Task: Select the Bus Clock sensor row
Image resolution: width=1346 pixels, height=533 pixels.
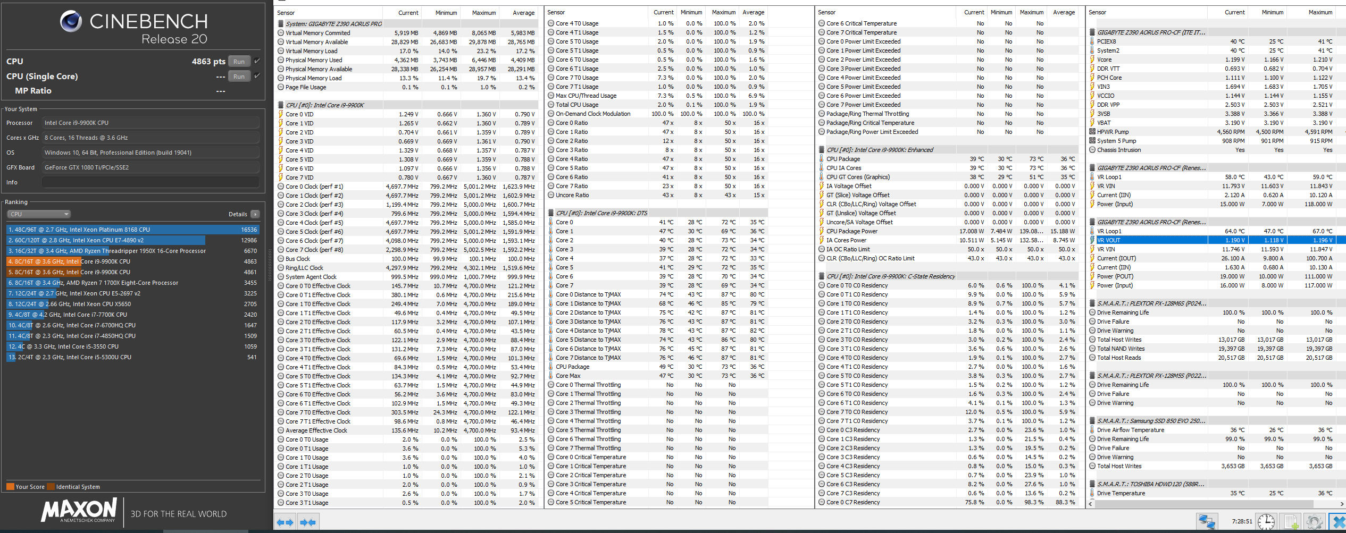Action: (408, 259)
